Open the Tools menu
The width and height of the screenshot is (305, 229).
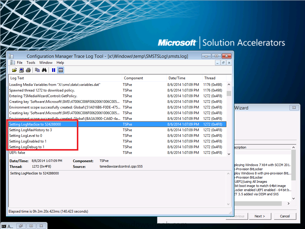pyautogui.click(x=31, y=63)
